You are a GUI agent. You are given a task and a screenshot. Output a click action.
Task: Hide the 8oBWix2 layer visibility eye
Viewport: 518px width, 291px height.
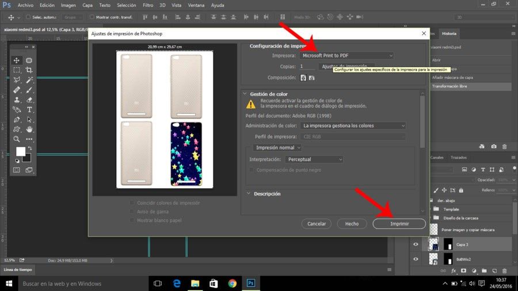(x=416, y=259)
